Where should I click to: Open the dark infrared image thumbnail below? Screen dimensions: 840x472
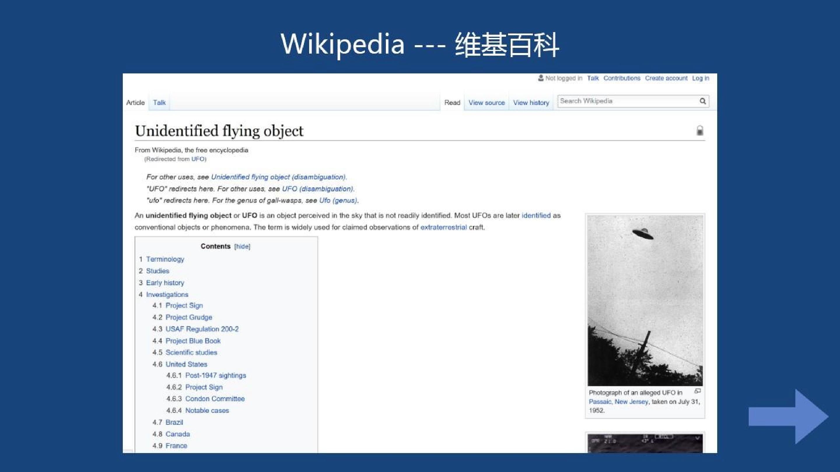(x=645, y=443)
